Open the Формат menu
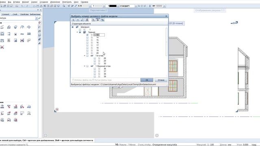 point(26,2)
